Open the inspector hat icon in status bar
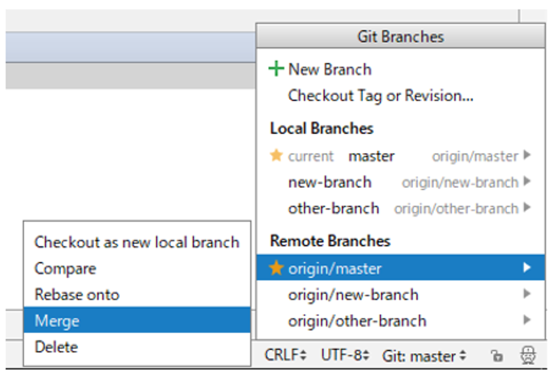Viewport: 555px width, 376px height. click(528, 355)
